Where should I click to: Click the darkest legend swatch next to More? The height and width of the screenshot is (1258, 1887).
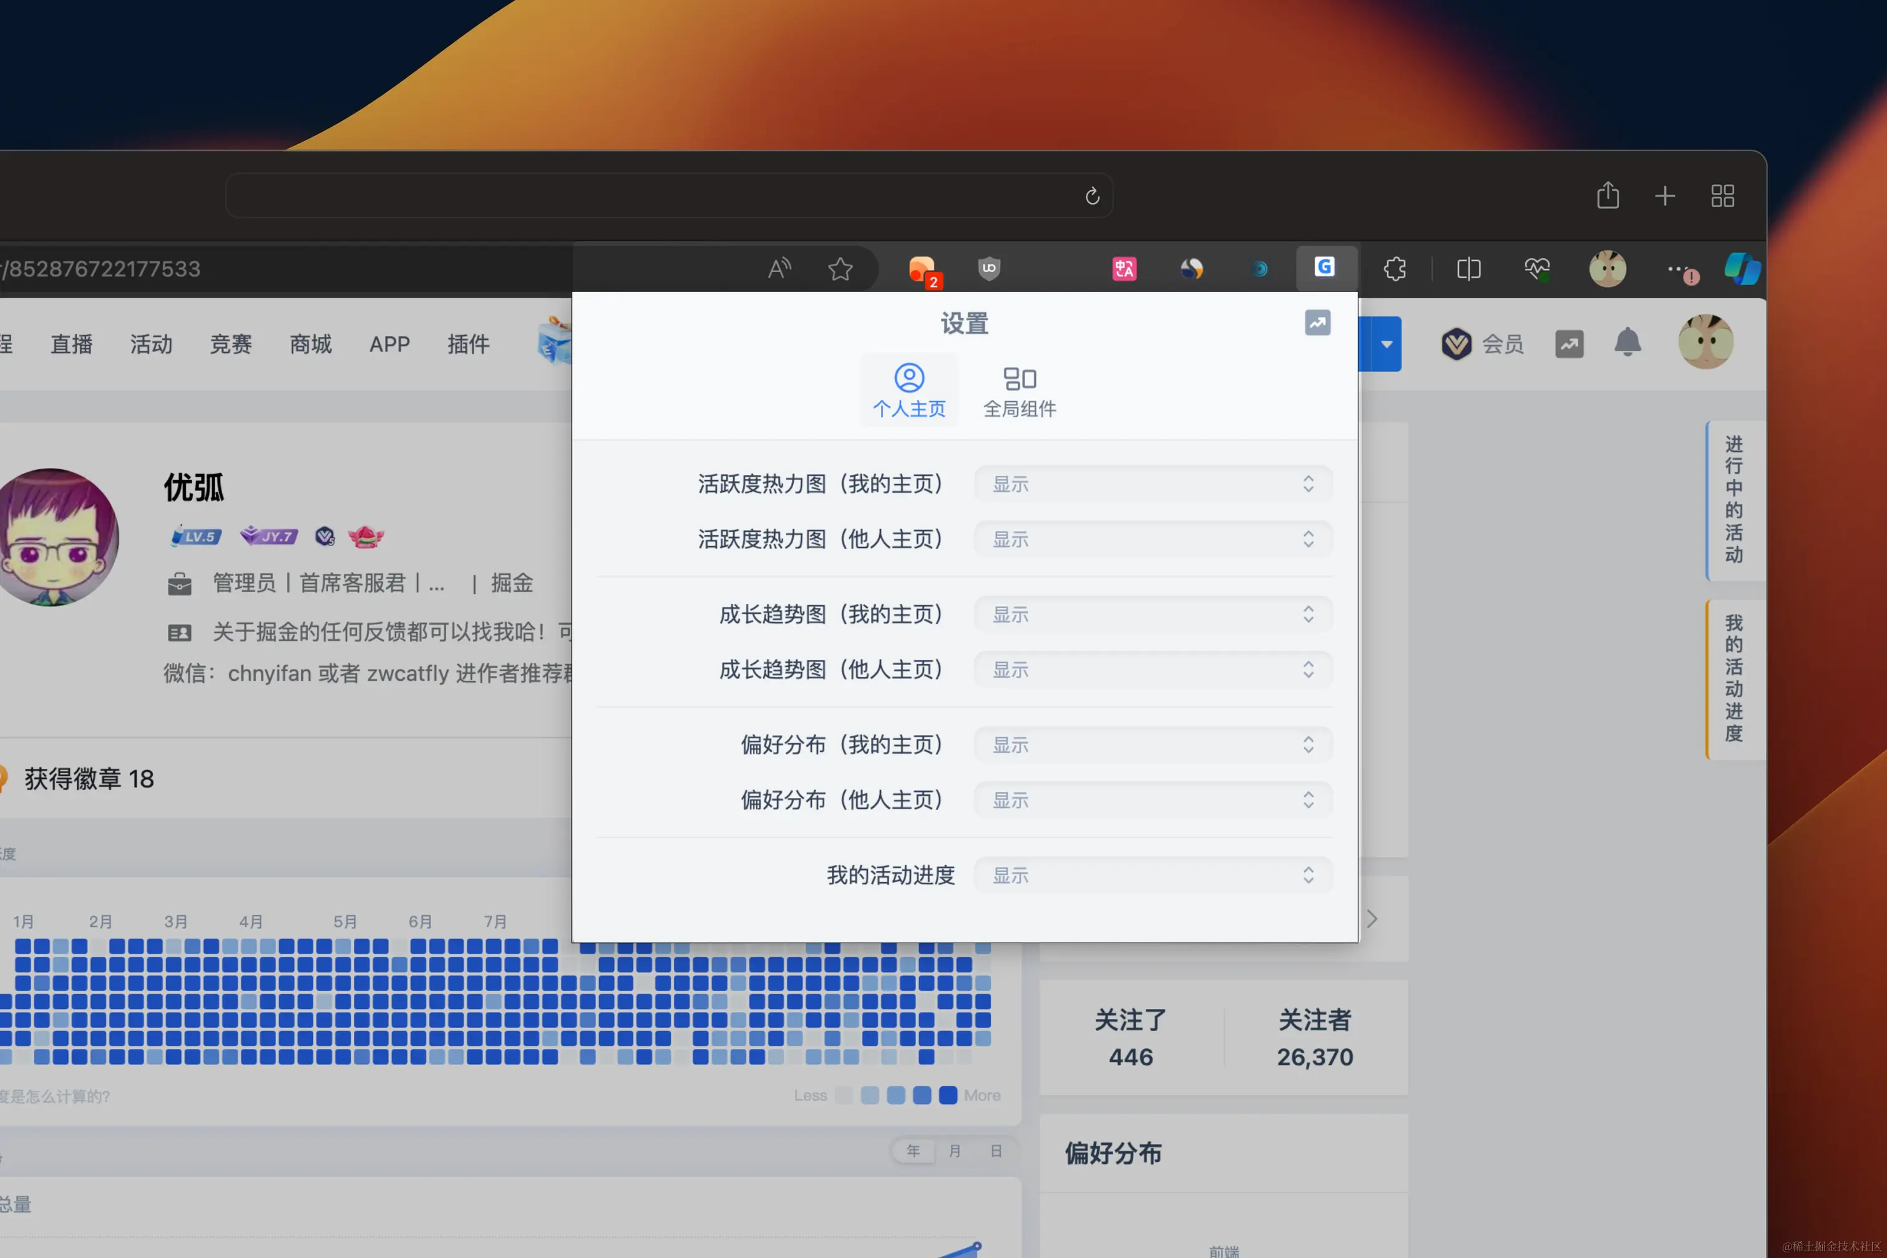coord(948,1095)
